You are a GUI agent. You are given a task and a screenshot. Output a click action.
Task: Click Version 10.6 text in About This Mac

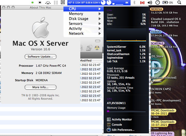[40, 49]
